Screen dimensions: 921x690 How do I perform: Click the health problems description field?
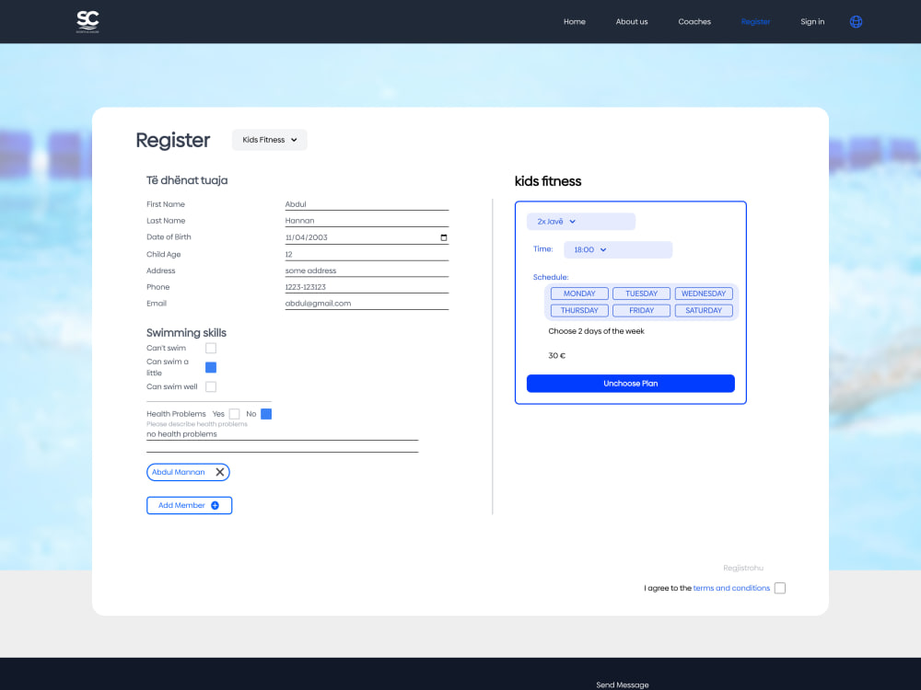coord(282,434)
